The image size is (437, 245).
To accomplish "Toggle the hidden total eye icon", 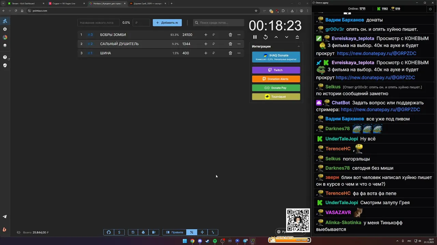I will pos(19,232).
